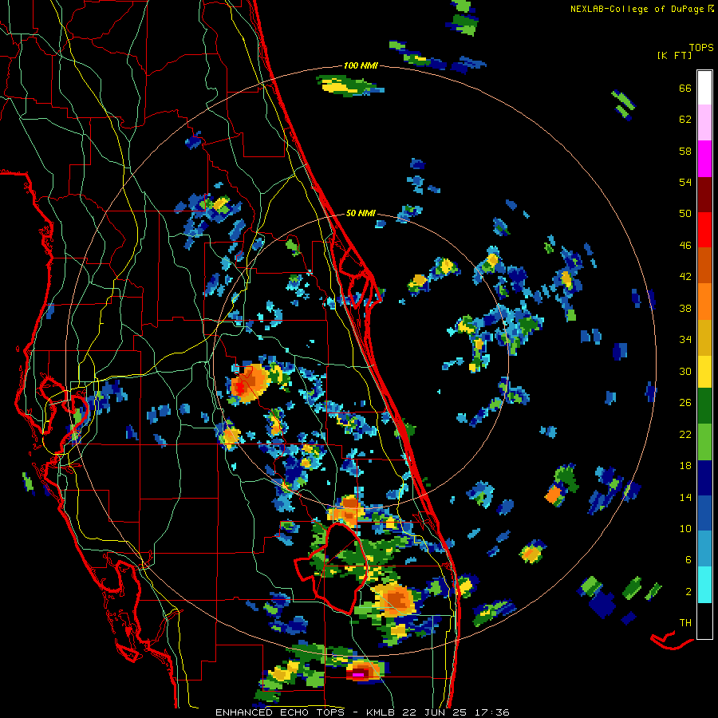Click the black TH swatch in the legend

(704, 621)
